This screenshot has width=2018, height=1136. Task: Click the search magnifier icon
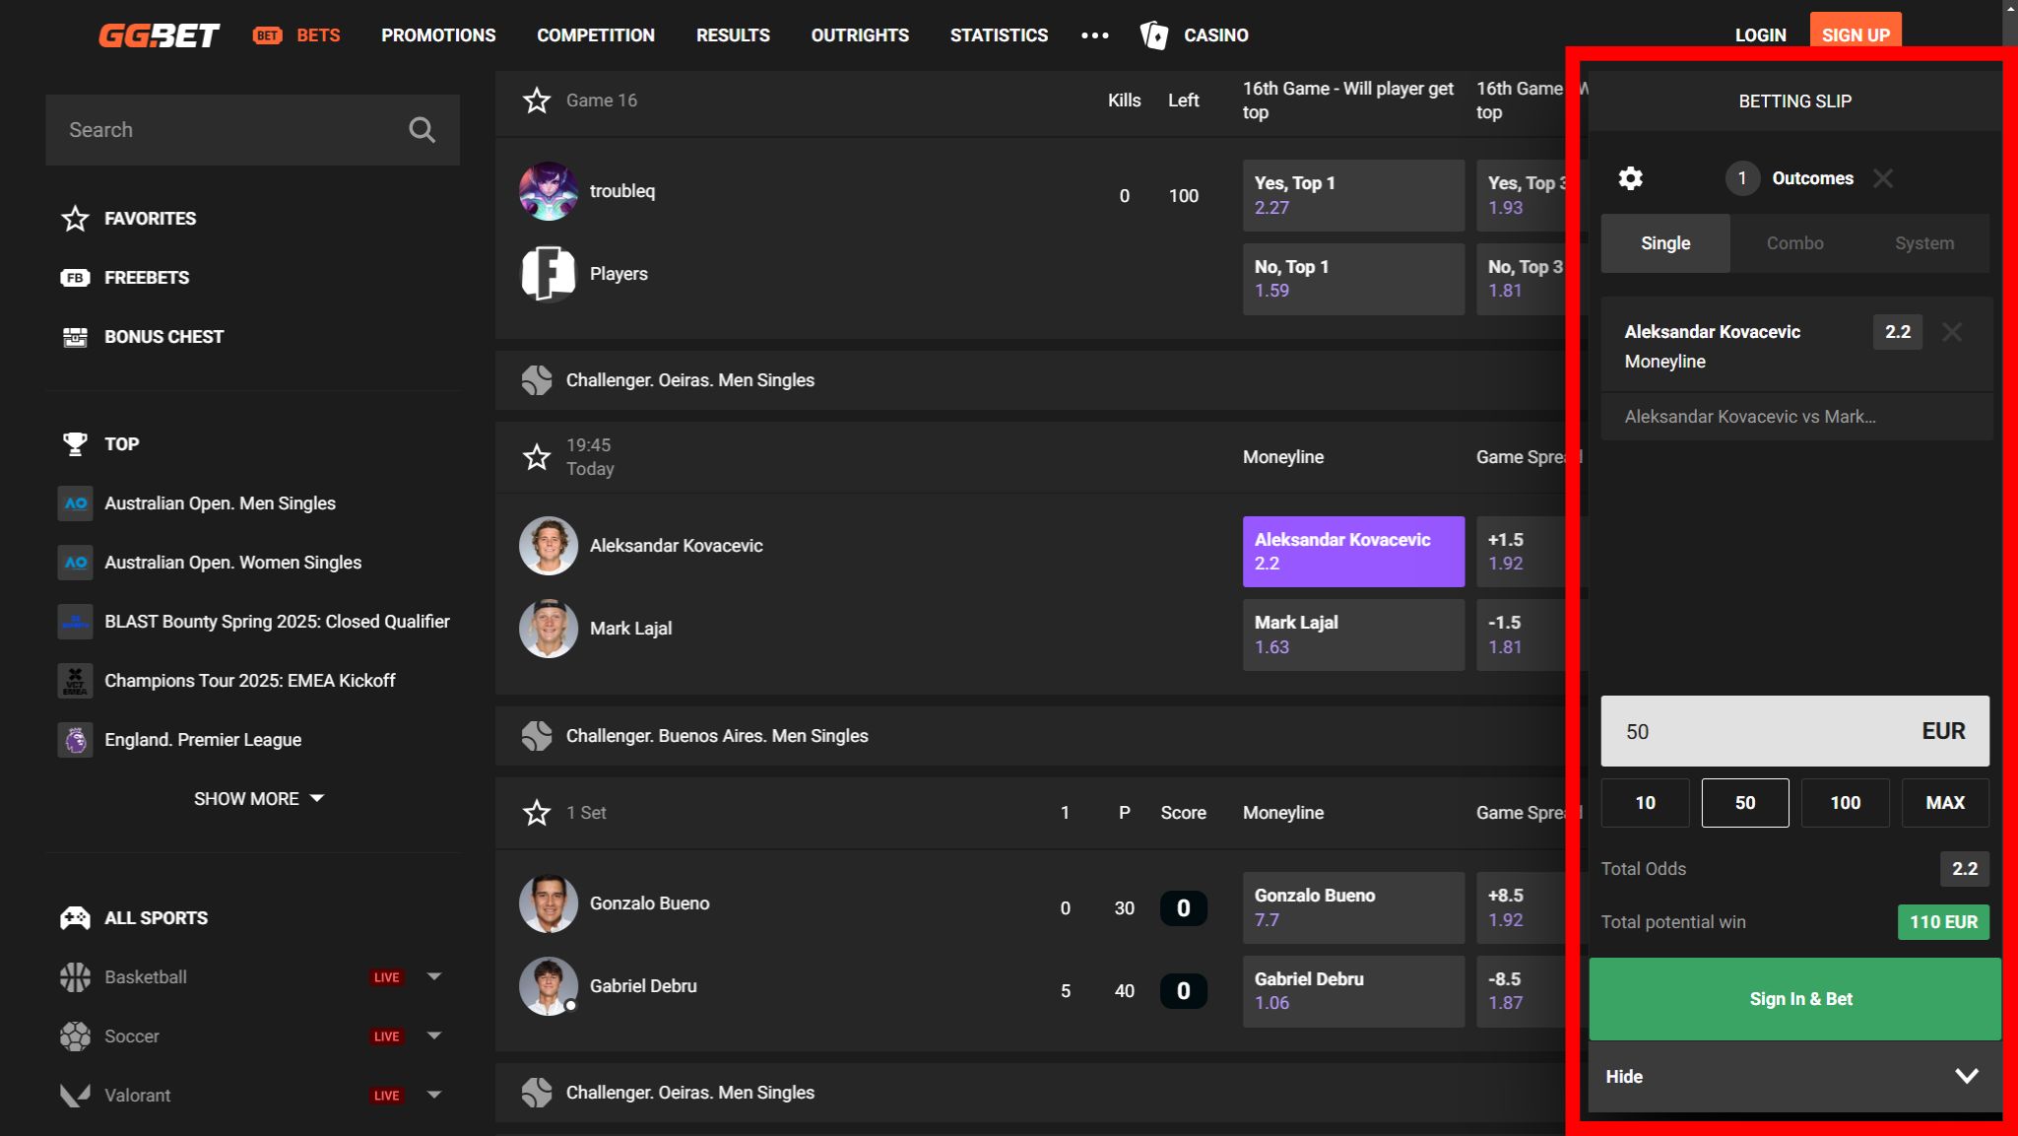tap(422, 130)
